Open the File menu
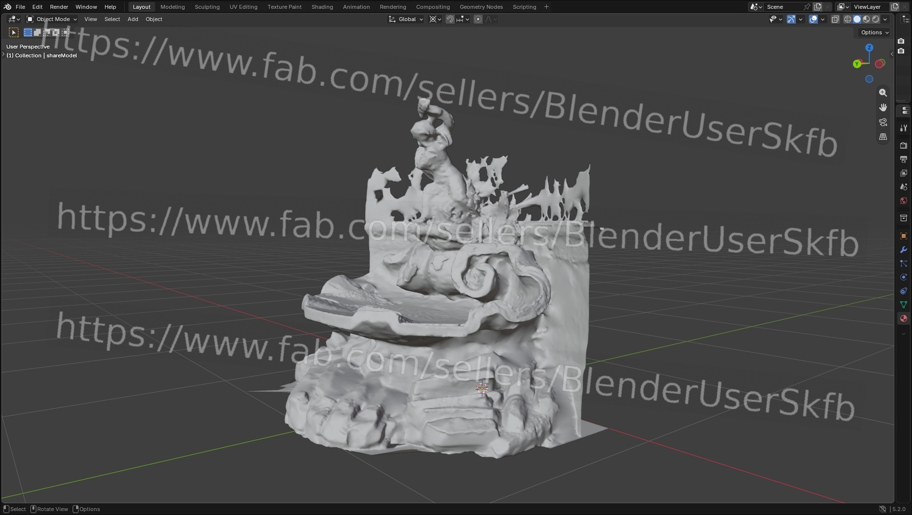Viewport: 912px width, 515px height. coord(20,7)
